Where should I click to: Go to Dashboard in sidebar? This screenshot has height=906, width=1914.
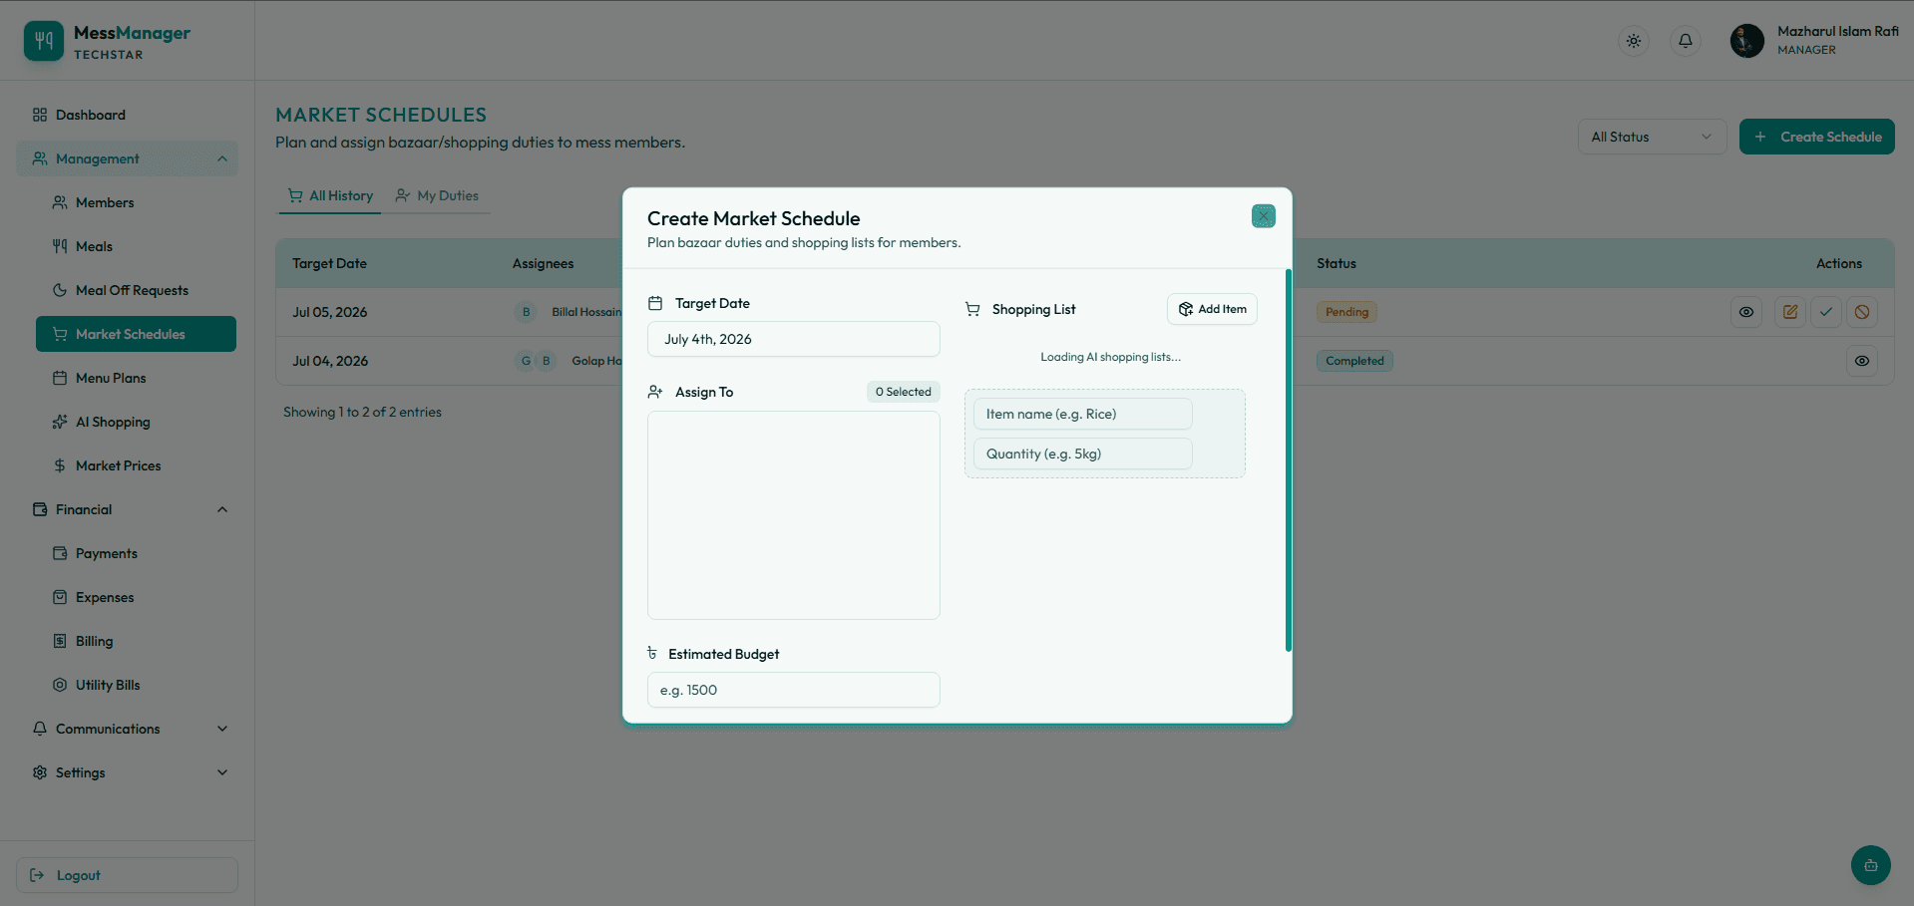click(127, 115)
